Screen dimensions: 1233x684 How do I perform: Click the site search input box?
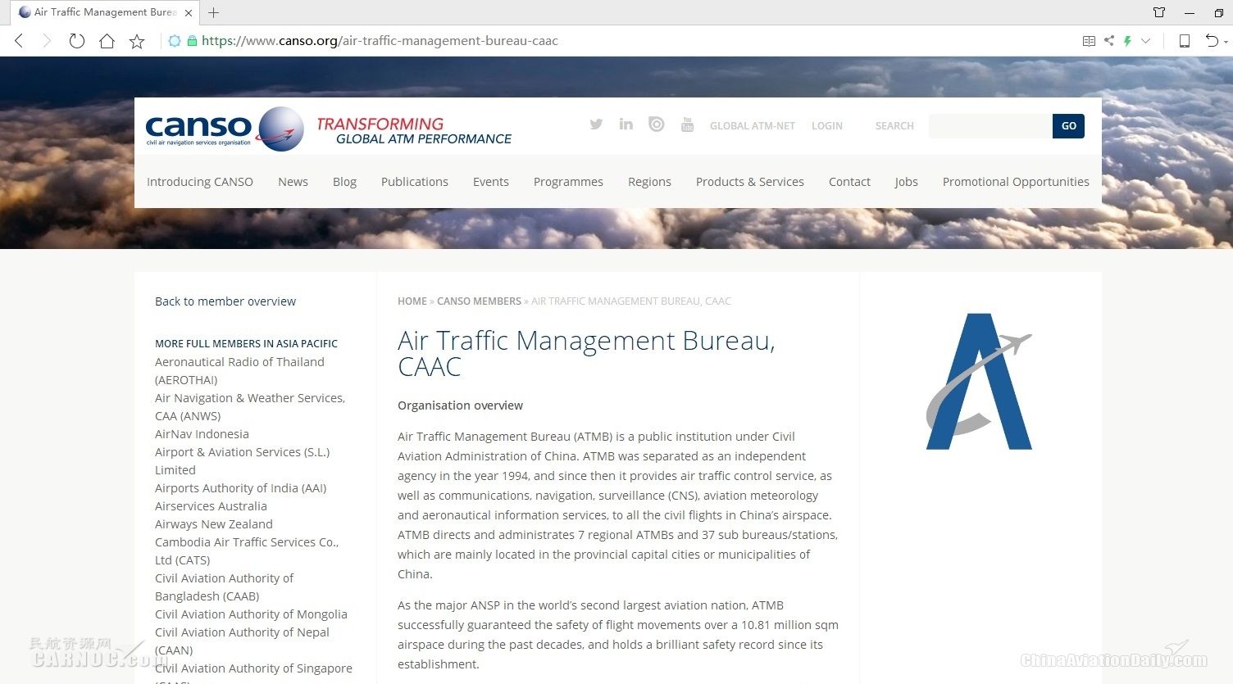(x=990, y=126)
